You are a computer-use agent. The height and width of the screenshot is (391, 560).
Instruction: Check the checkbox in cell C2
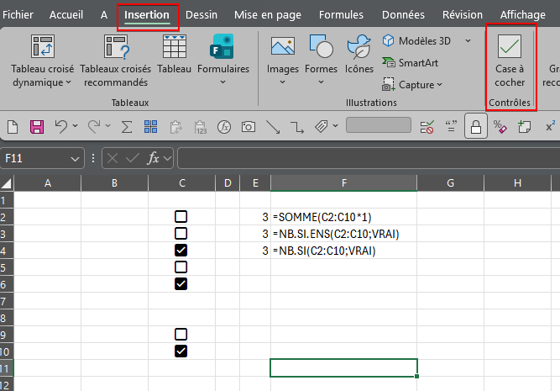pos(181,216)
